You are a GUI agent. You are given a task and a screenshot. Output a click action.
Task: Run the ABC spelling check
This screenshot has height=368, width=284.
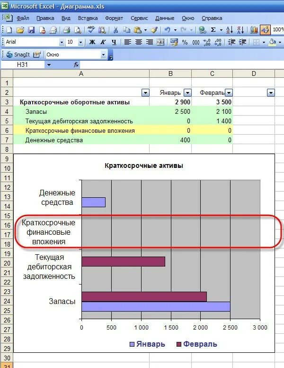91,30
